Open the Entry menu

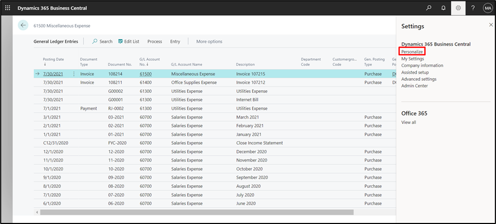(x=175, y=41)
